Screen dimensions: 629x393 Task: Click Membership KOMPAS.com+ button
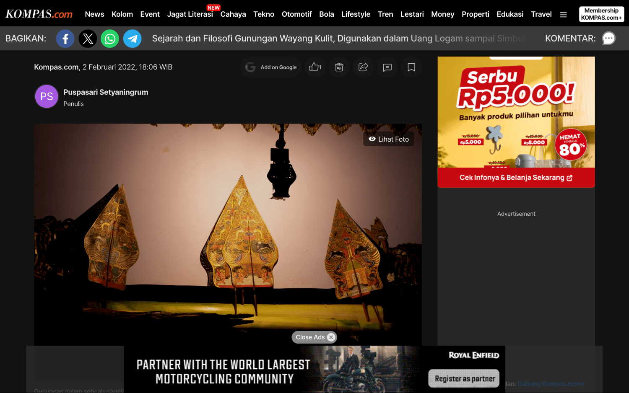point(601,14)
